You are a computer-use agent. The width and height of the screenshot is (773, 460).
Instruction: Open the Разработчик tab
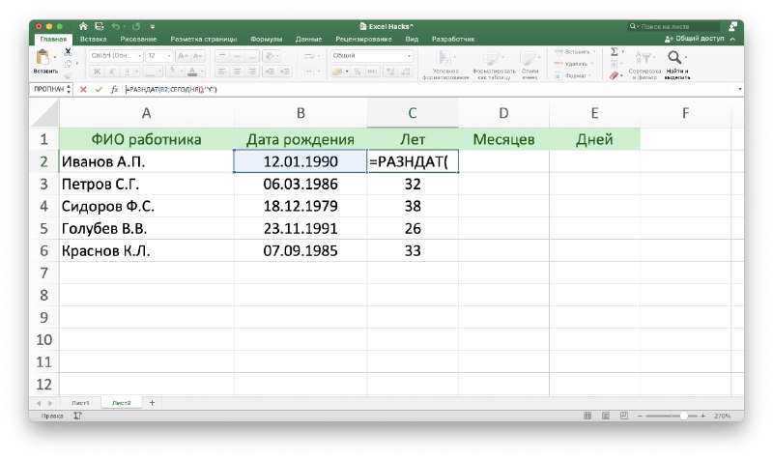click(453, 39)
